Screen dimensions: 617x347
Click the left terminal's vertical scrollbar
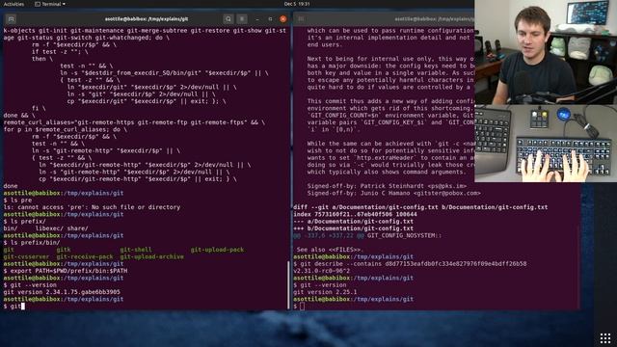(x=288, y=284)
